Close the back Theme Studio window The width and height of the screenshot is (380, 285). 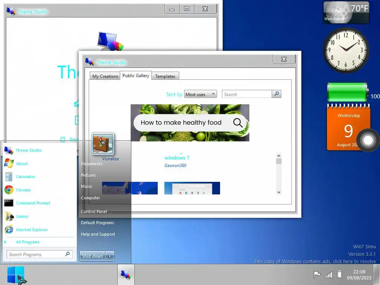click(x=205, y=9)
